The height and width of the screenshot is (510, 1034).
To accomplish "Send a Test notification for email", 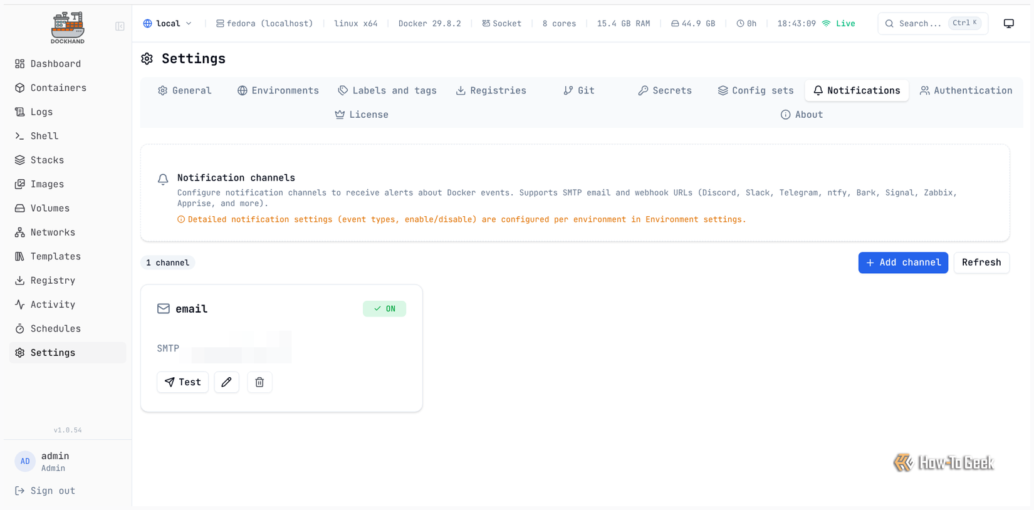I will click(x=182, y=382).
